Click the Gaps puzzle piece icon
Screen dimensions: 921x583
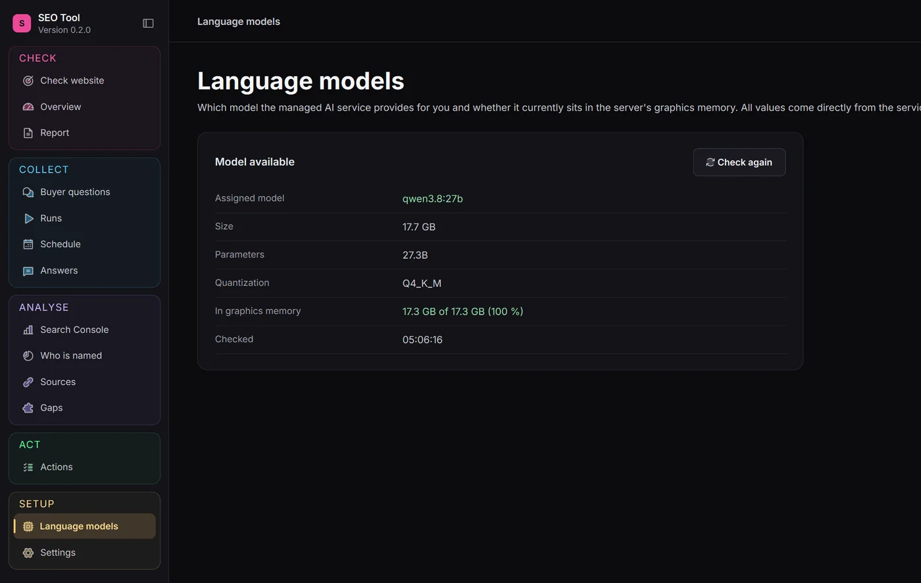[x=28, y=408]
